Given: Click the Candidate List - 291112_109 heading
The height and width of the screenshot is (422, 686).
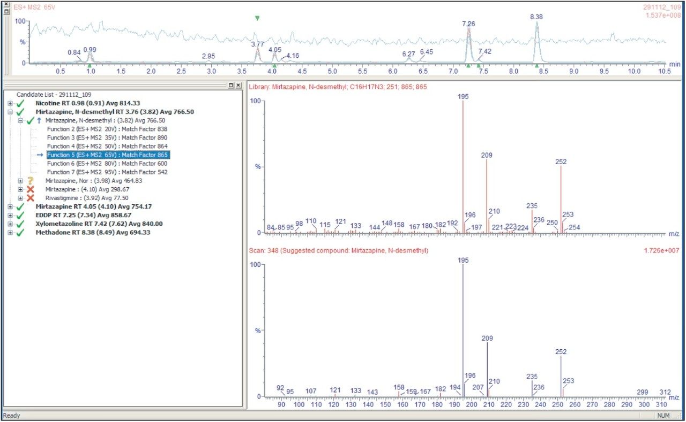Looking at the screenshot, I should point(54,94).
